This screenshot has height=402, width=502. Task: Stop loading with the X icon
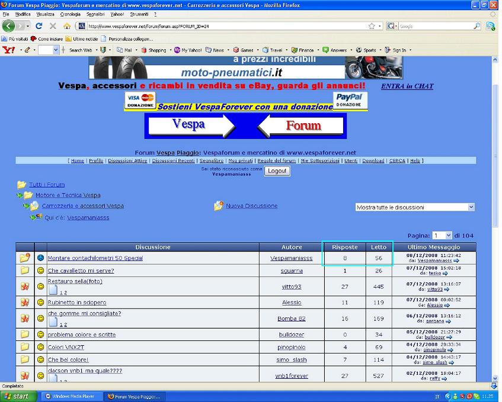[53, 26]
